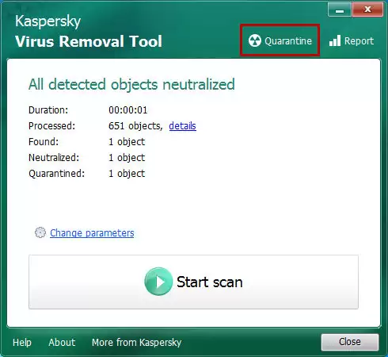Open Help in the footer
This screenshot has width=388, height=357.
point(22,343)
